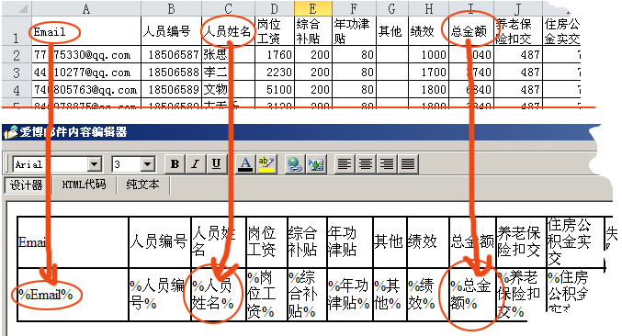Switch to the HTML代码 tab
The width and height of the screenshot is (622, 336).
(x=85, y=185)
